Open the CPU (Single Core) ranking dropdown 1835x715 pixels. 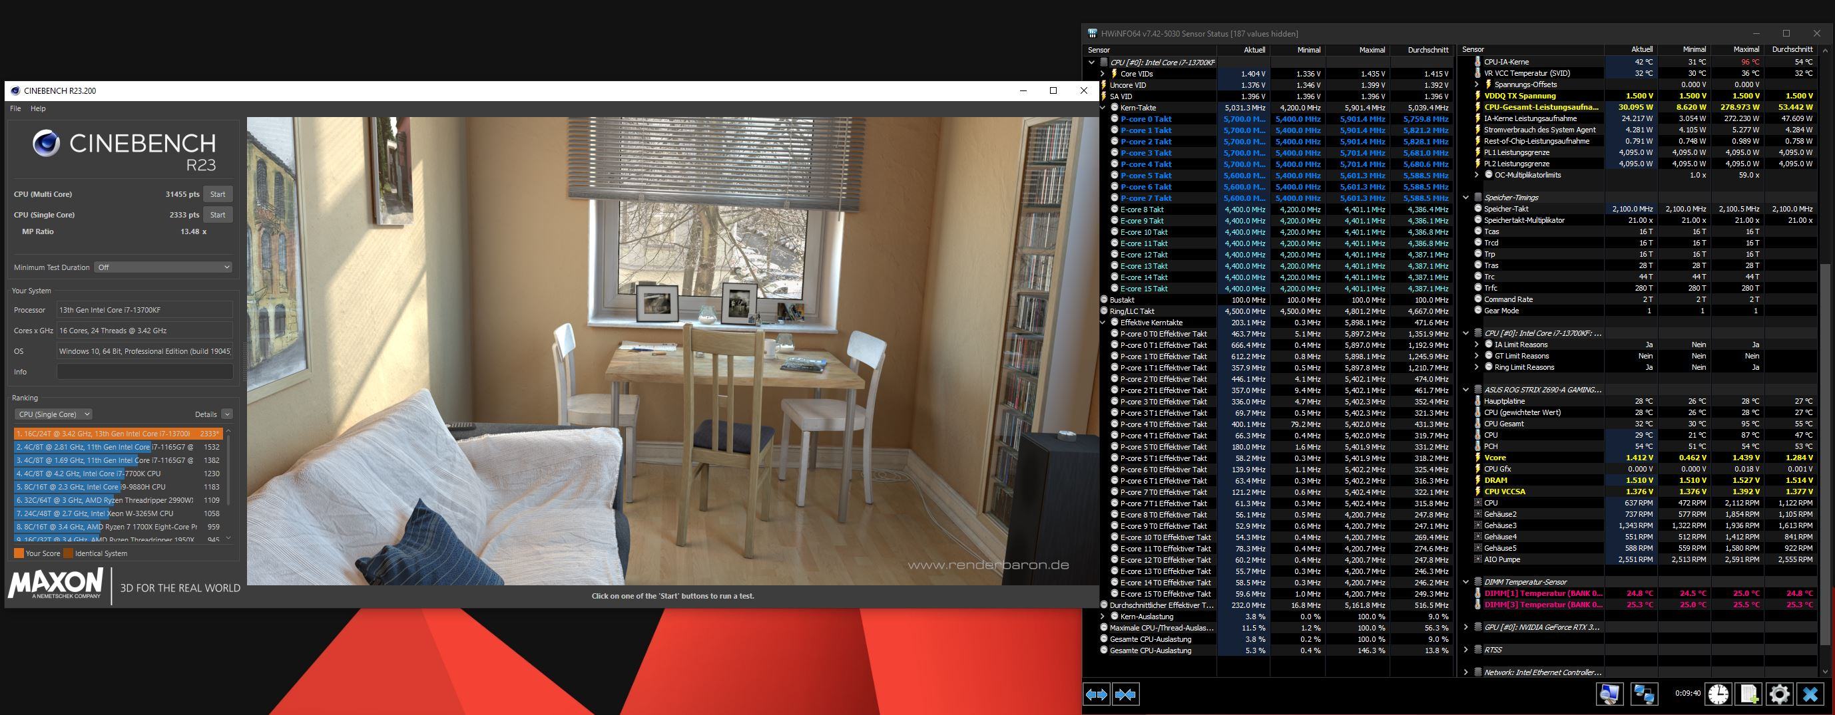click(x=53, y=414)
